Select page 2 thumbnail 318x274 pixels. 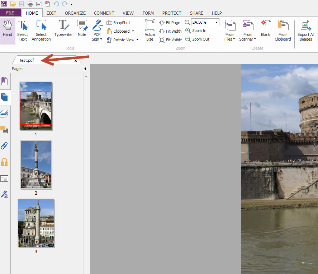36,164
